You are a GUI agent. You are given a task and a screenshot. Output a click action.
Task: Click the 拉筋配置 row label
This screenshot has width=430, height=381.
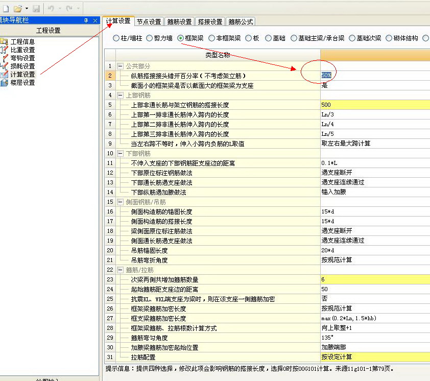pyautogui.click(x=143, y=357)
